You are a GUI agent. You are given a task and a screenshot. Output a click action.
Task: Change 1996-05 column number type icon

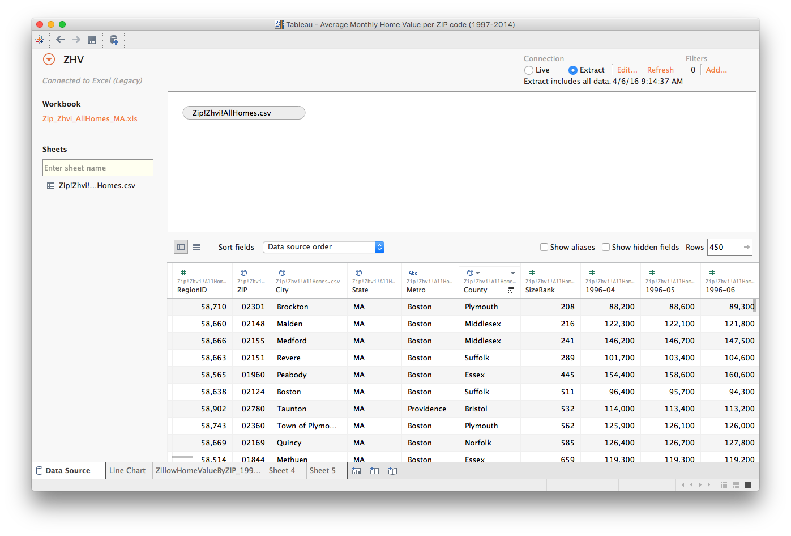tap(651, 273)
